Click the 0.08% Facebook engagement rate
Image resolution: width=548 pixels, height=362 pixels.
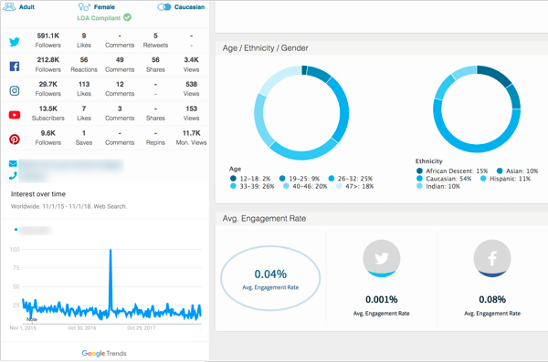492,299
